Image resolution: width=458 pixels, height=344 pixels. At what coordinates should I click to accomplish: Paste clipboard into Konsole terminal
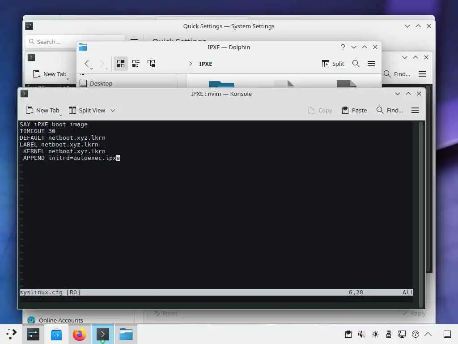pyautogui.click(x=354, y=110)
